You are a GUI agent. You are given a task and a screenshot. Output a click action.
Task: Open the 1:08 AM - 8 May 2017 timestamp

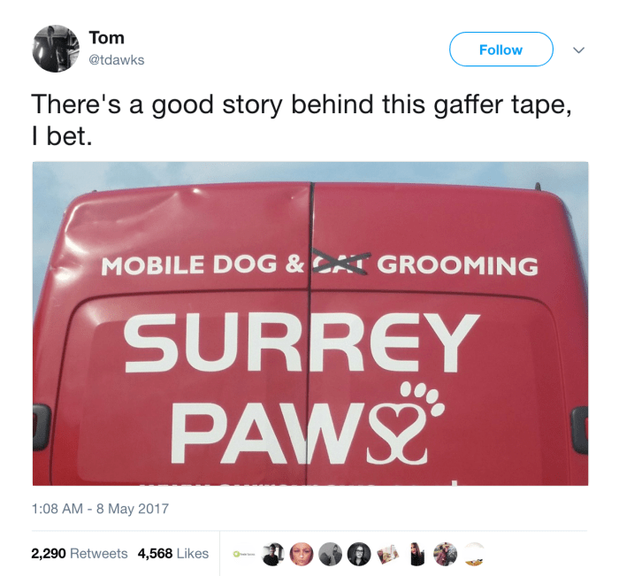click(x=100, y=509)
